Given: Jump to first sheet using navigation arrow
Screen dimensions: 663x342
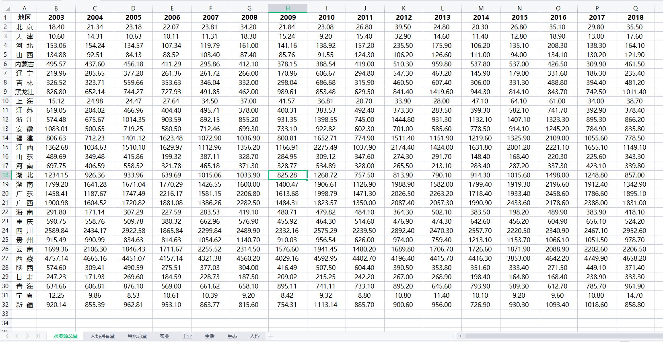Looking at the screenshot, I should [6, 336].
